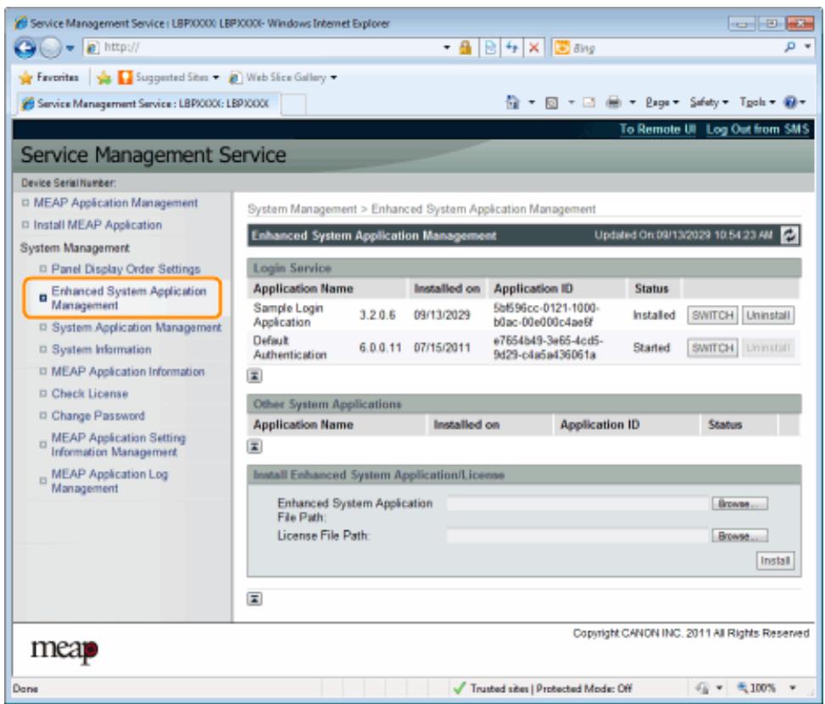Click the red Stop X icon

(533, 47)
